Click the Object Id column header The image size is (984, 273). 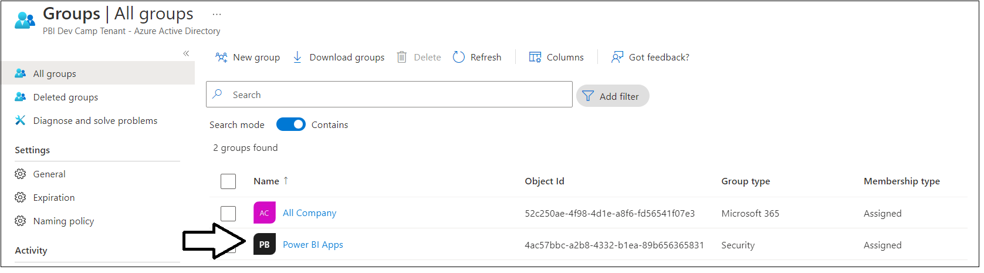545,181
